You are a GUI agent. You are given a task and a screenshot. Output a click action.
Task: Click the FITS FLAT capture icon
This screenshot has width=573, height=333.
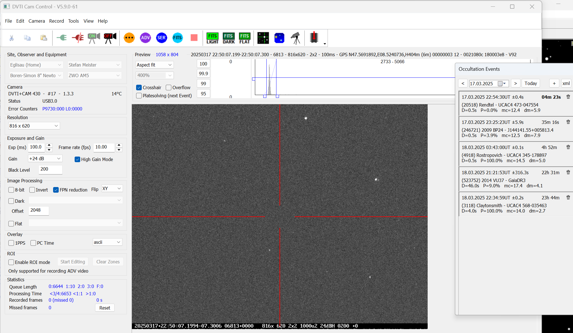pos(245,38)
